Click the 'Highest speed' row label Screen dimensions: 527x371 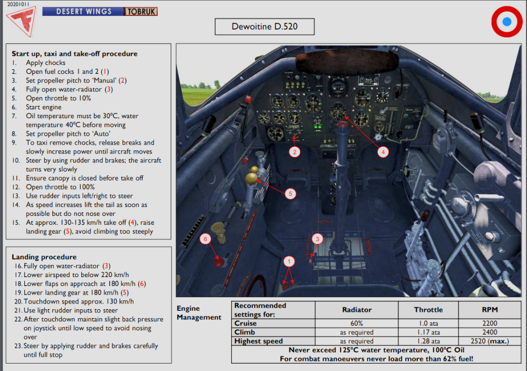[x=273, y=341]
